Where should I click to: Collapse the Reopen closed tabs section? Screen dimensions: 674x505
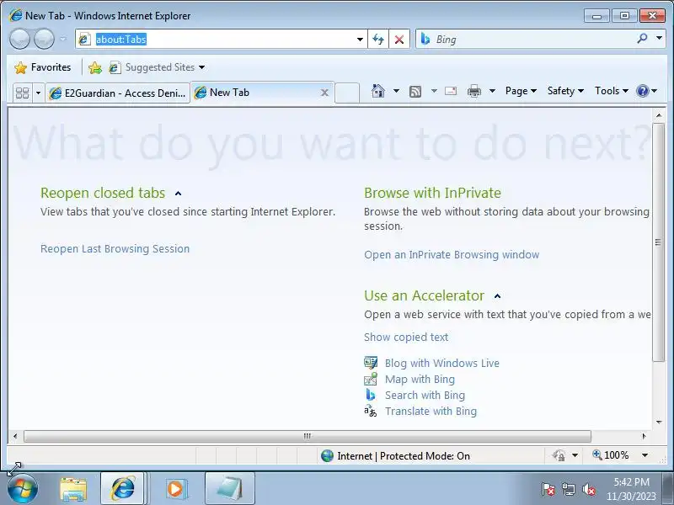pyautogui.click(x=178, y=194)
